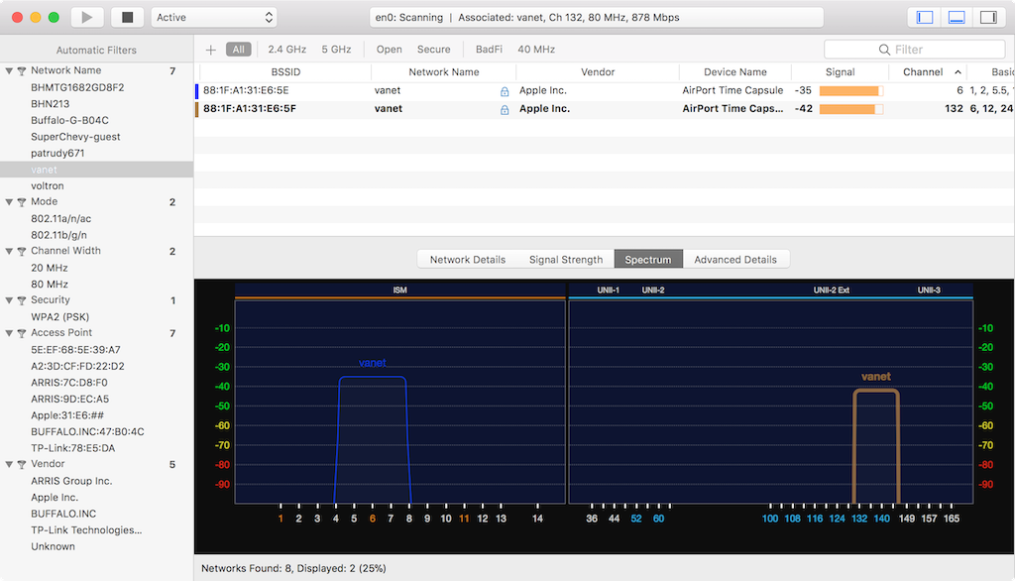This screenshot has width=1015, height=581.
Task: Sort by Vendor column header
Action: tap(598, 72)
